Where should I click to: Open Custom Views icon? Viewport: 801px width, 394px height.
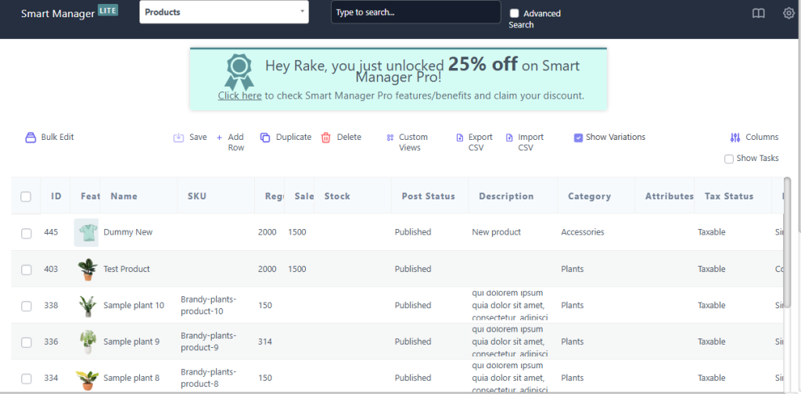point(390,138)
